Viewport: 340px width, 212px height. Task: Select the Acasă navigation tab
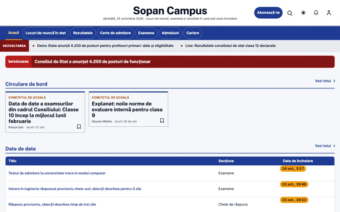[x=14, y=33]
